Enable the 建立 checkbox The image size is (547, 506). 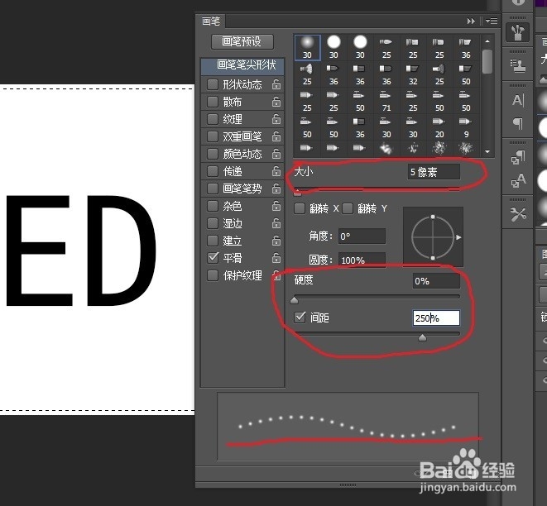[213, 241]
